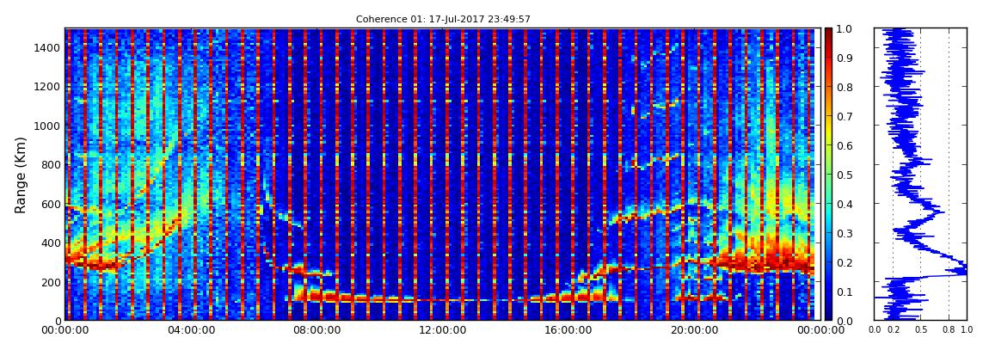The image size is (989, 350).
Task: Click the colorbar 0.9 tick label
Action: click(x=845, y=58)
